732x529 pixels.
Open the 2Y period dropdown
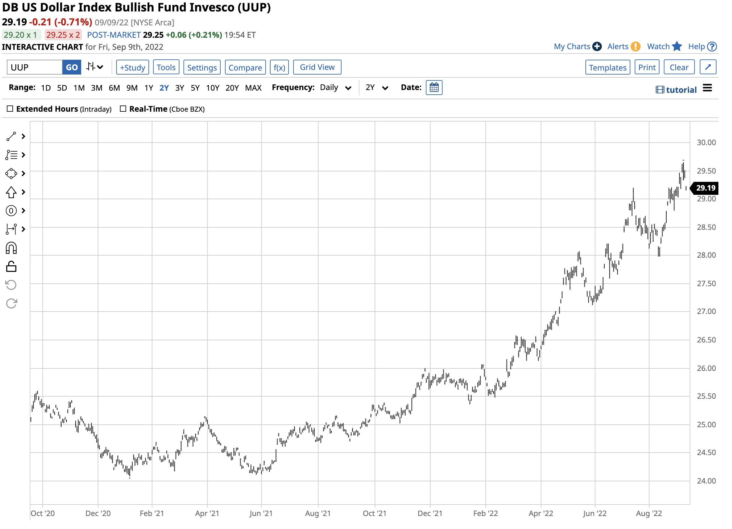click(377, 88)
